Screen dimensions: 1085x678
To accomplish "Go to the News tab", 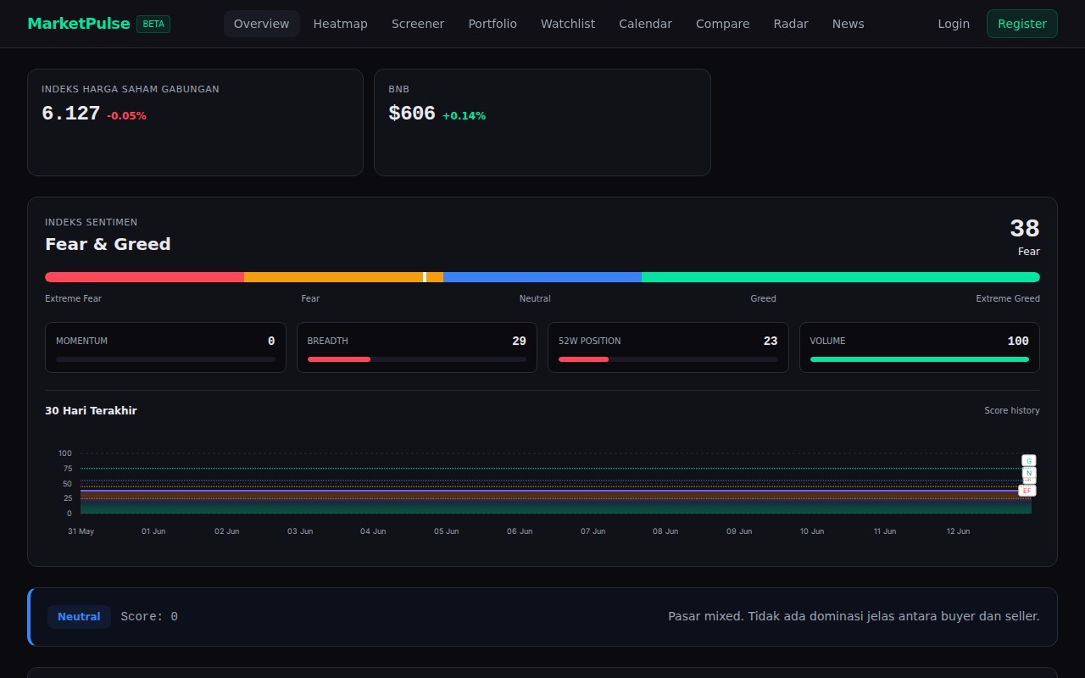I will click(x=849, y=24).
